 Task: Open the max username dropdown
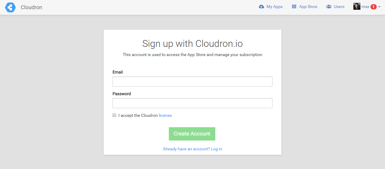click(x=365, y=7)
